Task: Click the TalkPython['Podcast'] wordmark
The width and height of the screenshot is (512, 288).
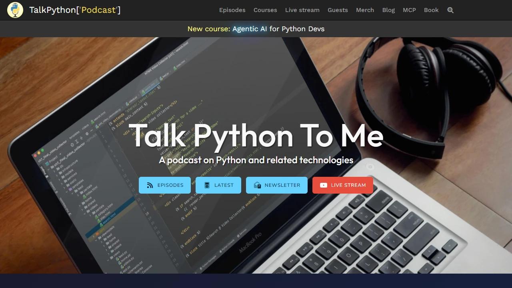Action: tap(75, 10)
